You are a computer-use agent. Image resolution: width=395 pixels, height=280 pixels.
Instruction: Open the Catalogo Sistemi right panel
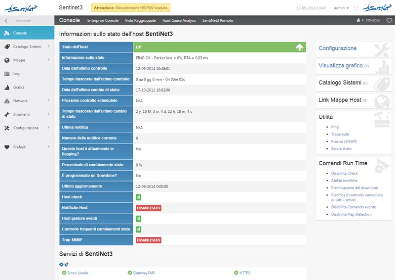pos(354,83)
